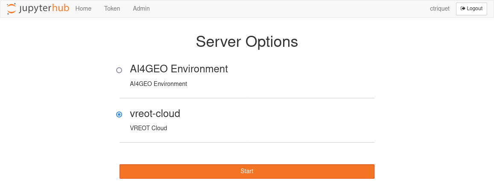The width and height of the screenshot is (494, 183).
Task: Click the AI4GEO Environment description text
Action: (x=158, y=84)
